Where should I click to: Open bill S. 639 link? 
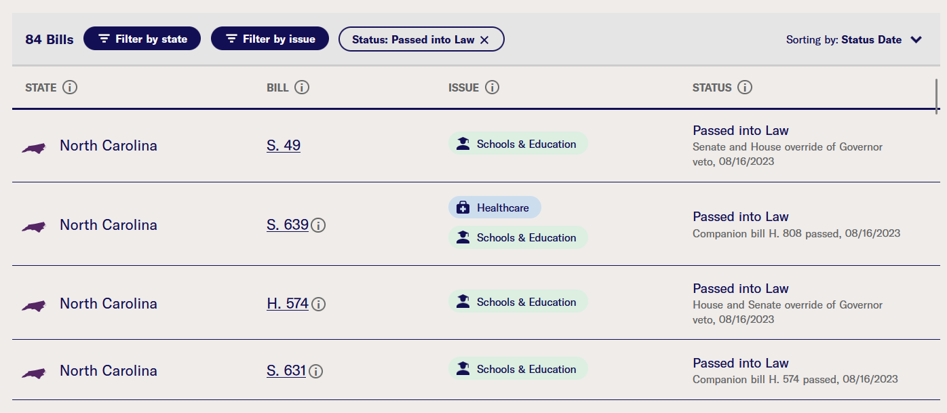click(288, 224)
